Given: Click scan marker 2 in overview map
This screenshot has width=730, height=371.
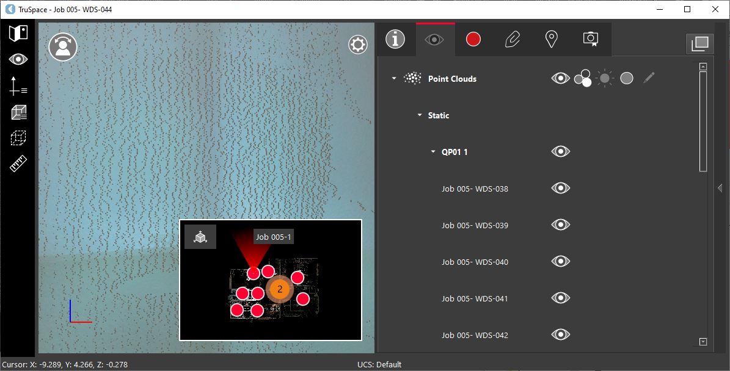Looking at the screenshot, I should coord(279,289).
